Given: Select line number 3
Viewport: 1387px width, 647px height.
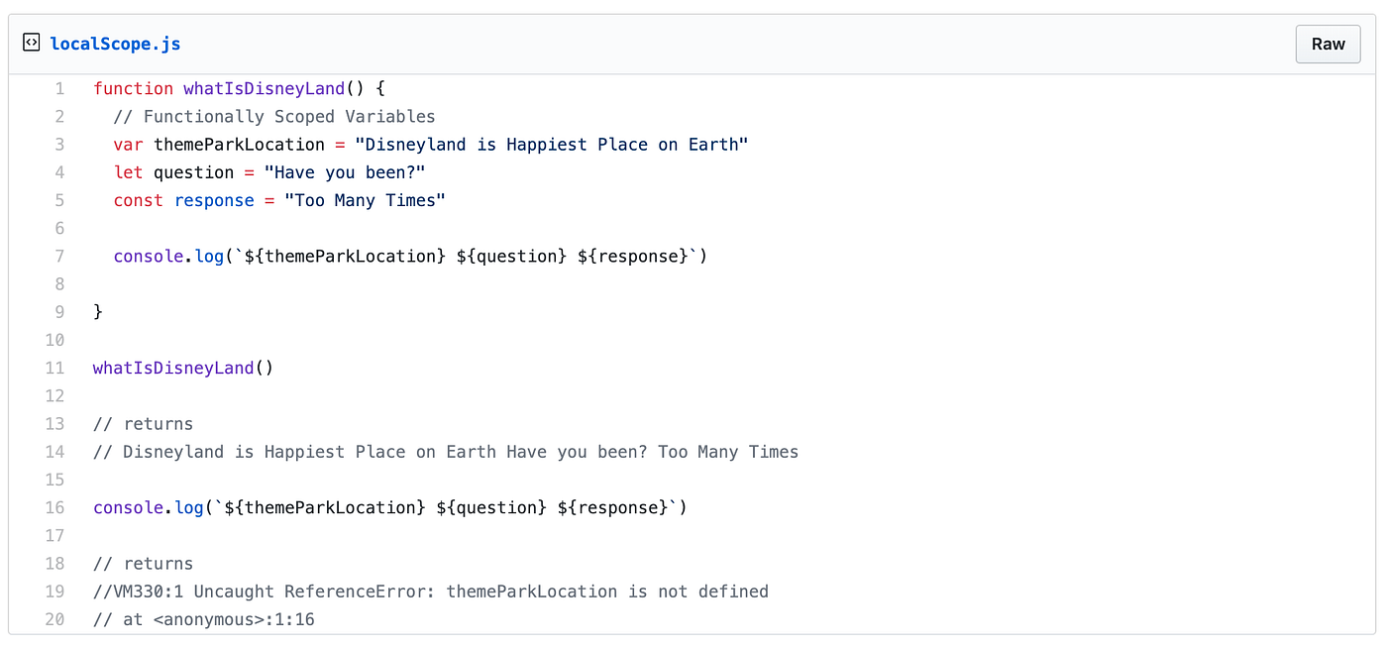Looking at the screenshot, I should tap(58, 144).
